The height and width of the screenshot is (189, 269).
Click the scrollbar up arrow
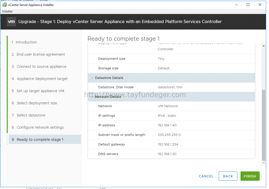click(264, 46)
